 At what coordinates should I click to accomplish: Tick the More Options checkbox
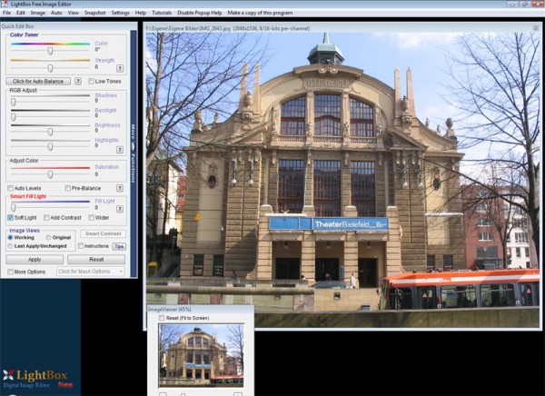[x=10, y=272]
